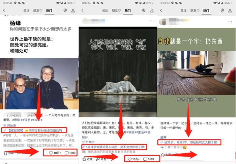Open the three-dot more menu on the 自律 post

coord(230,22)
